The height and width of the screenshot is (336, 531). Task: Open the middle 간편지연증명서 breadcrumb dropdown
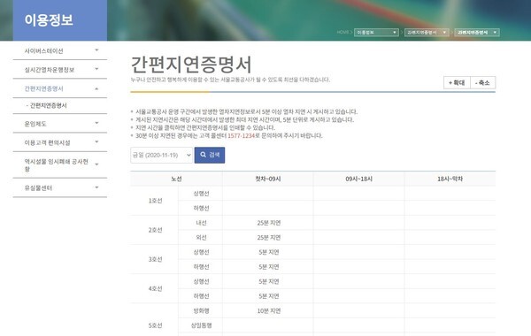click(427, 32)
